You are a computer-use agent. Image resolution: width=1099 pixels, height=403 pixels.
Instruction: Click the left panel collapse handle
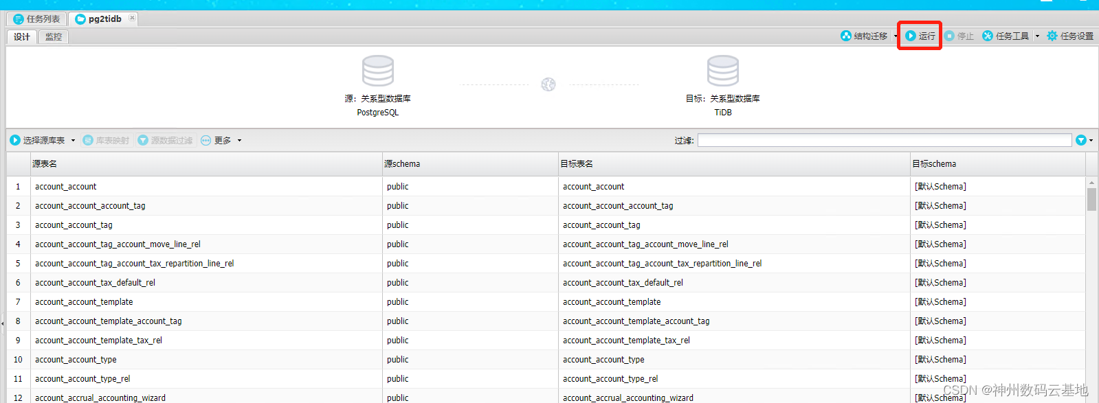(2, 323)
